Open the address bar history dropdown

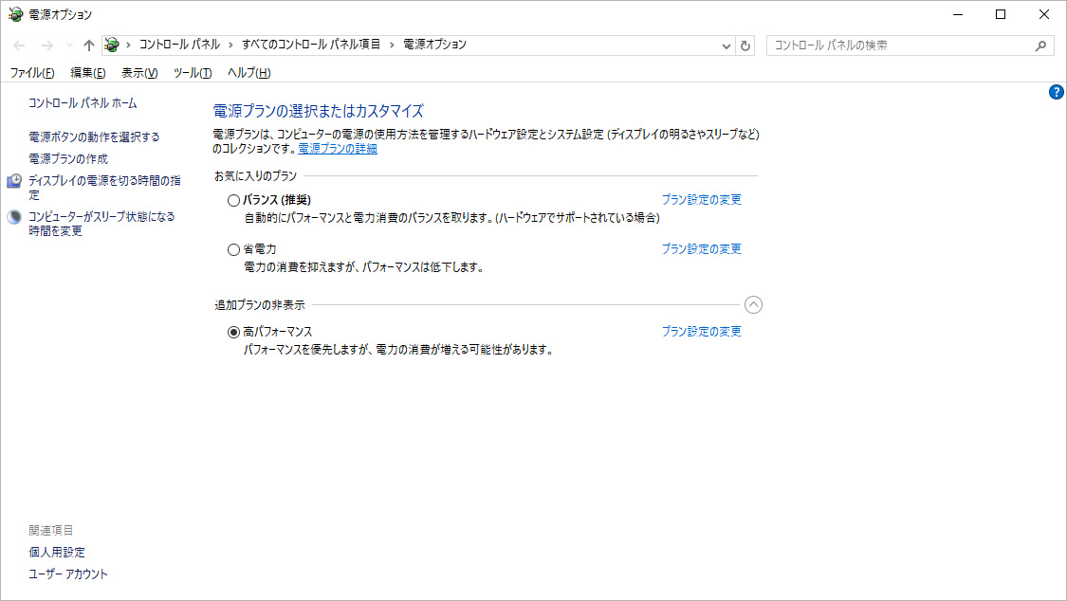pyautogui.click(x=727, y=46)
